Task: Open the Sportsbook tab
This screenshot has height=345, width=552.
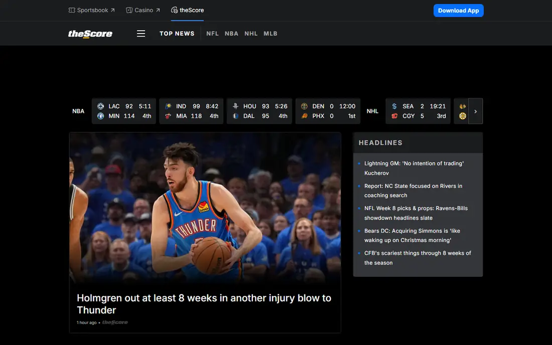Action: pos(91,10)
